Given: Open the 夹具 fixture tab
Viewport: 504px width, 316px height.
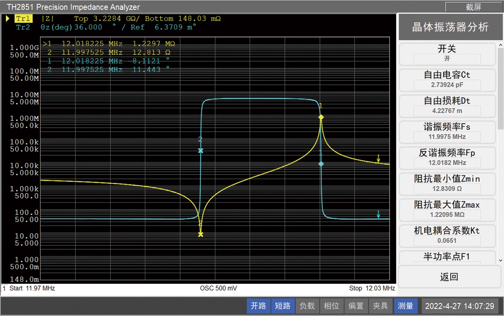Looking at the screenshot, I should (380, 306).
